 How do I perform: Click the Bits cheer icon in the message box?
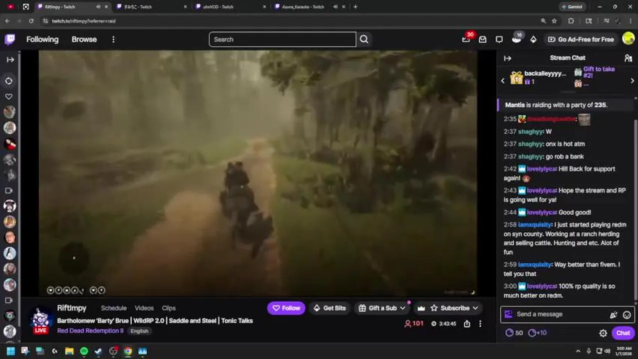(x=614, y=315)
